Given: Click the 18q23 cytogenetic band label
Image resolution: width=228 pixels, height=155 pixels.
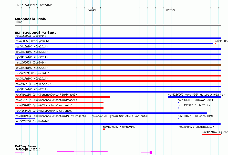Looking at the screenshot, I should (19, 22).
